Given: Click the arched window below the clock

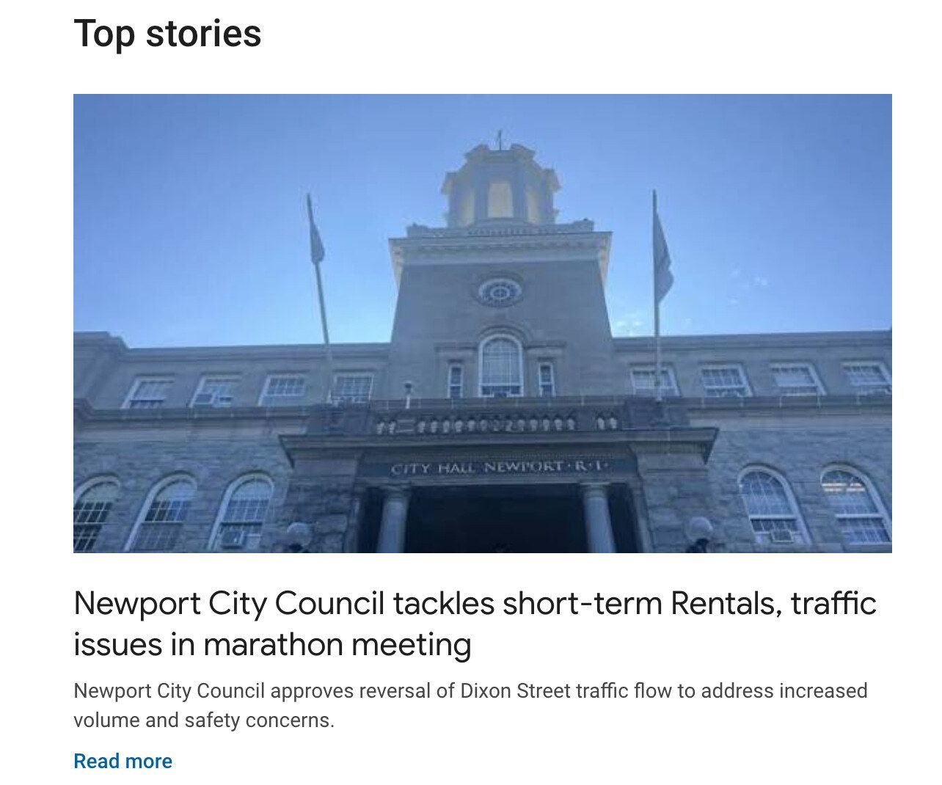Looking at the screenshot, I should (x=500, y=365).
